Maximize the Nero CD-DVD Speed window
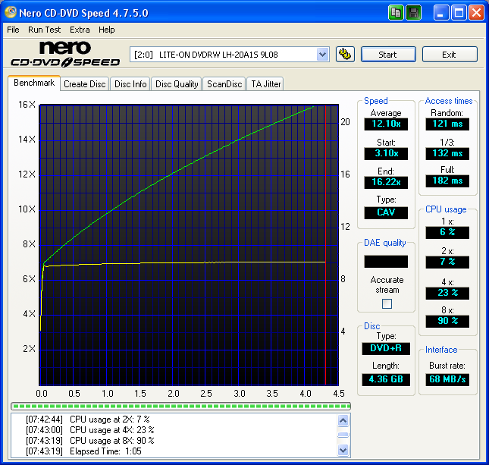 pos(459,13)
